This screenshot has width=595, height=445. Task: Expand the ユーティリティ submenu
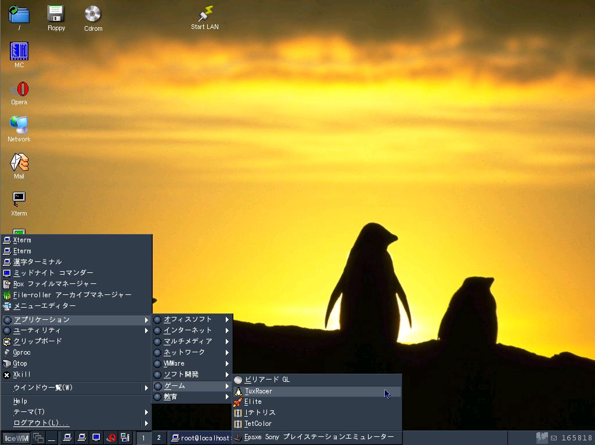tap(76, 331)
